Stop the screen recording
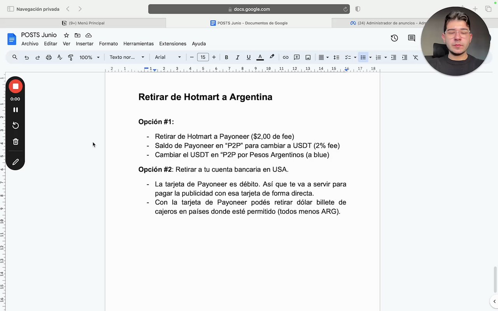498x311 pixels. tap(16, 86)
